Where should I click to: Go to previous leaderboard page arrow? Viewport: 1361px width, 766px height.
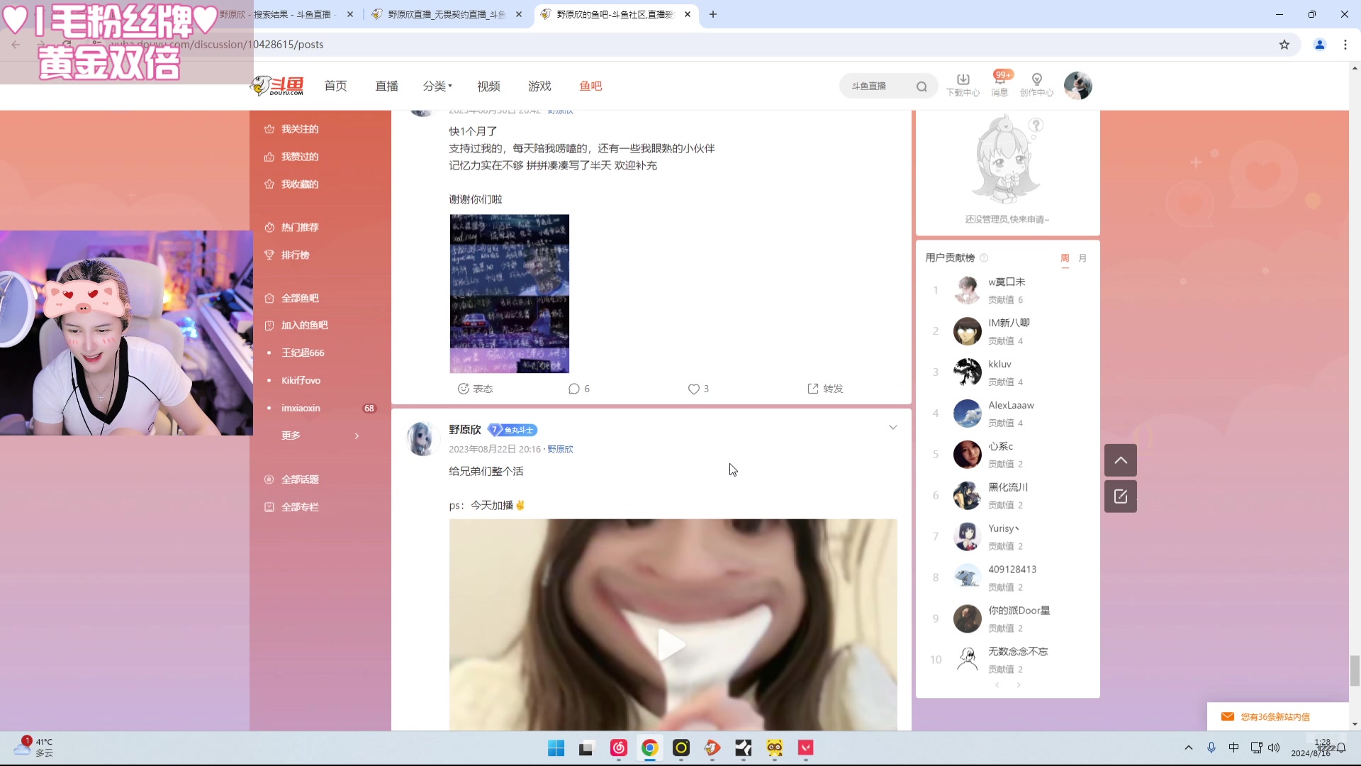tap(997, 685)
